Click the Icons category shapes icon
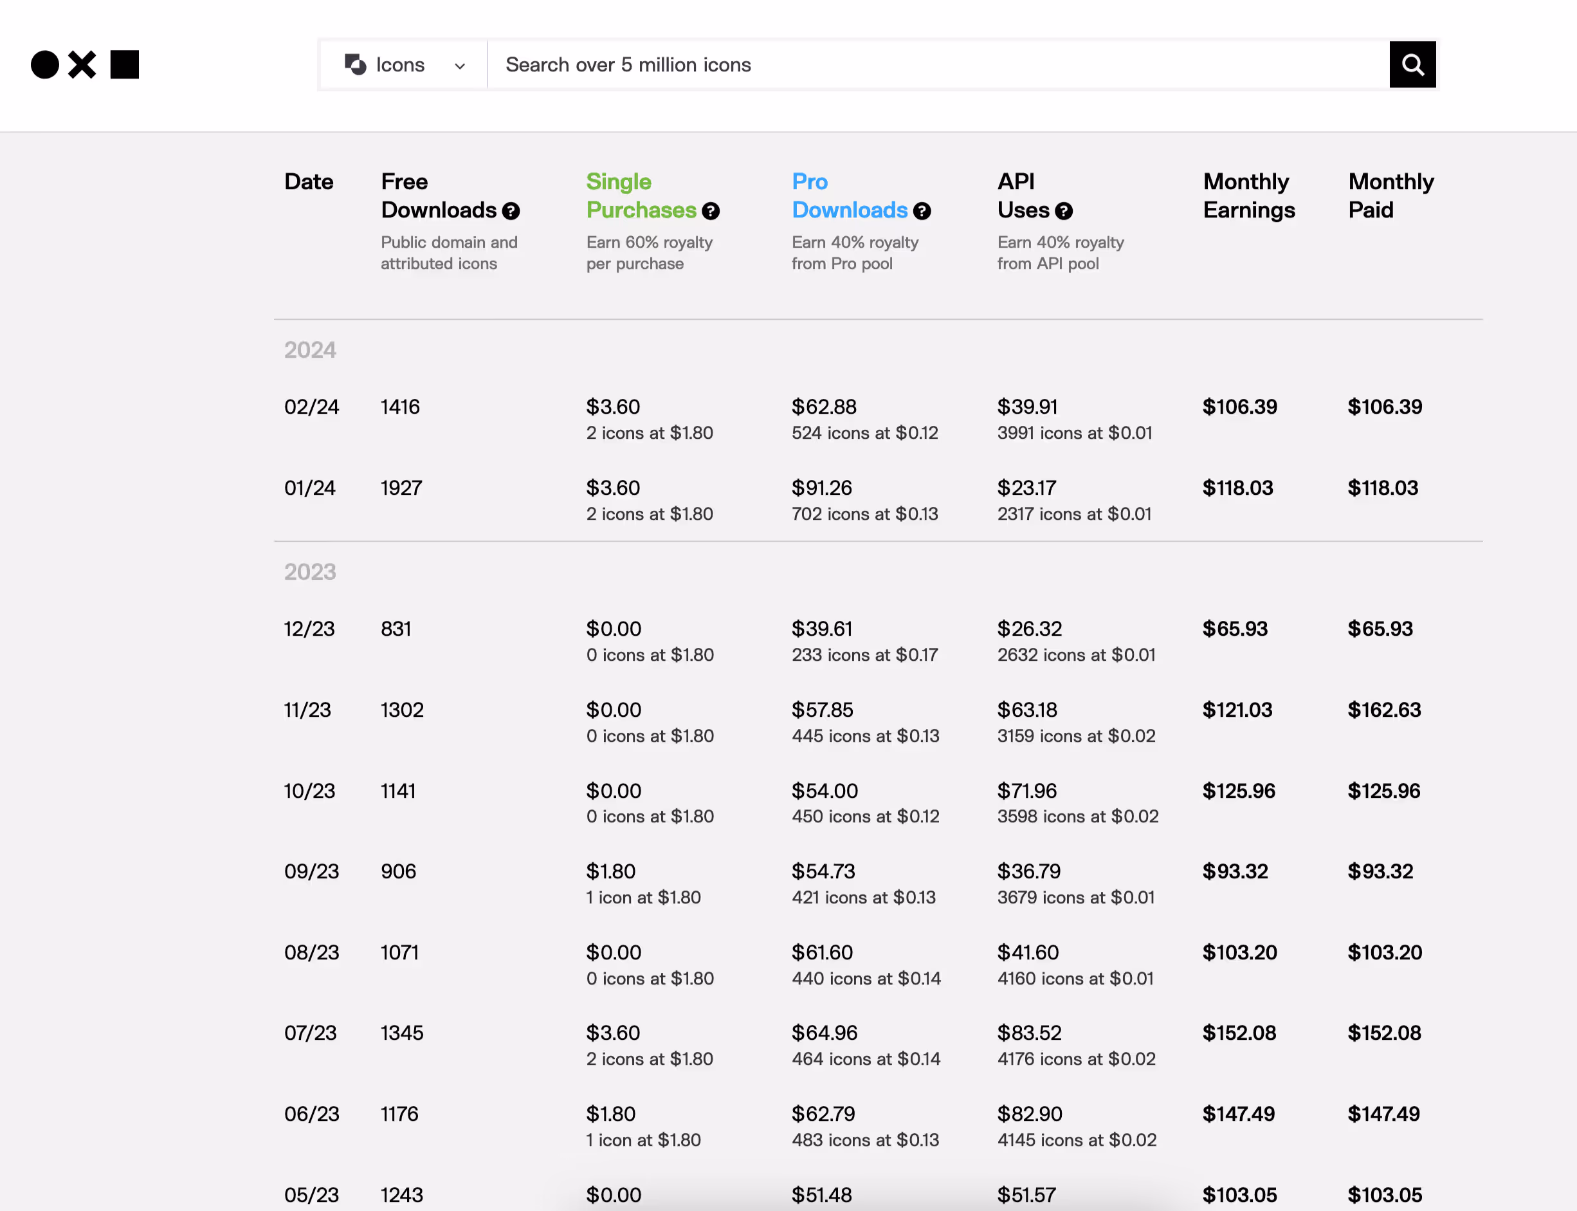 click(355, 65)
